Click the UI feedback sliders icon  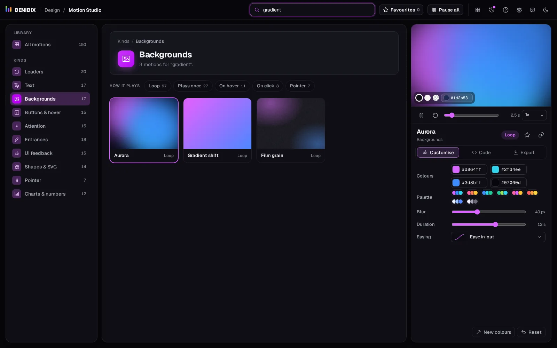[x=17, y=153]
